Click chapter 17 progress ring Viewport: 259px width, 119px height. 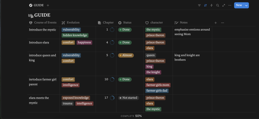tap(112, 98)
